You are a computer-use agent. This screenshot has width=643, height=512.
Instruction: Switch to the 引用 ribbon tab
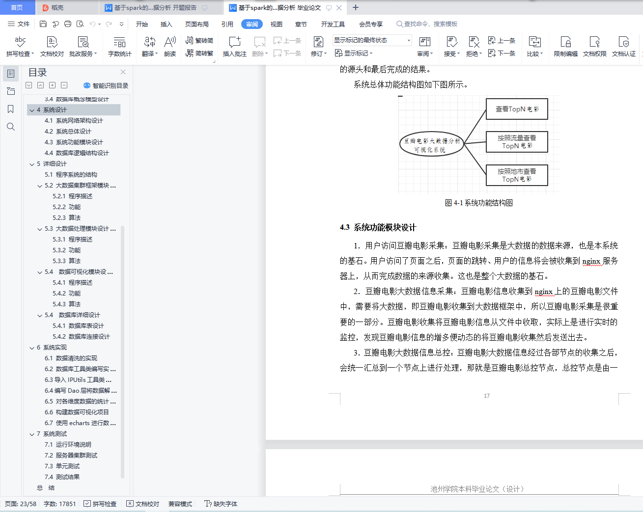(227, 24)
